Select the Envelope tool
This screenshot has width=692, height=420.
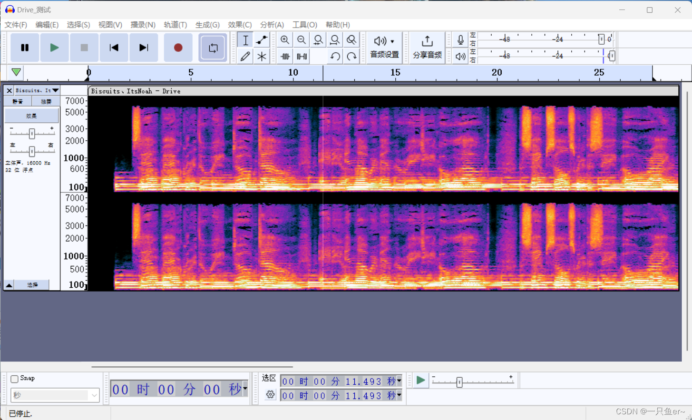pyautogui.click(x=262, y=40)
